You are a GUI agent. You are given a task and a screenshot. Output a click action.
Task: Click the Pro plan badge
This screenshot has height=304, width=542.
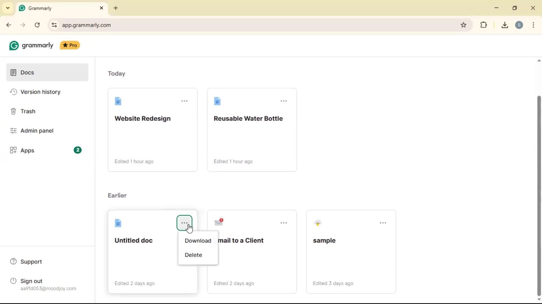70,45
